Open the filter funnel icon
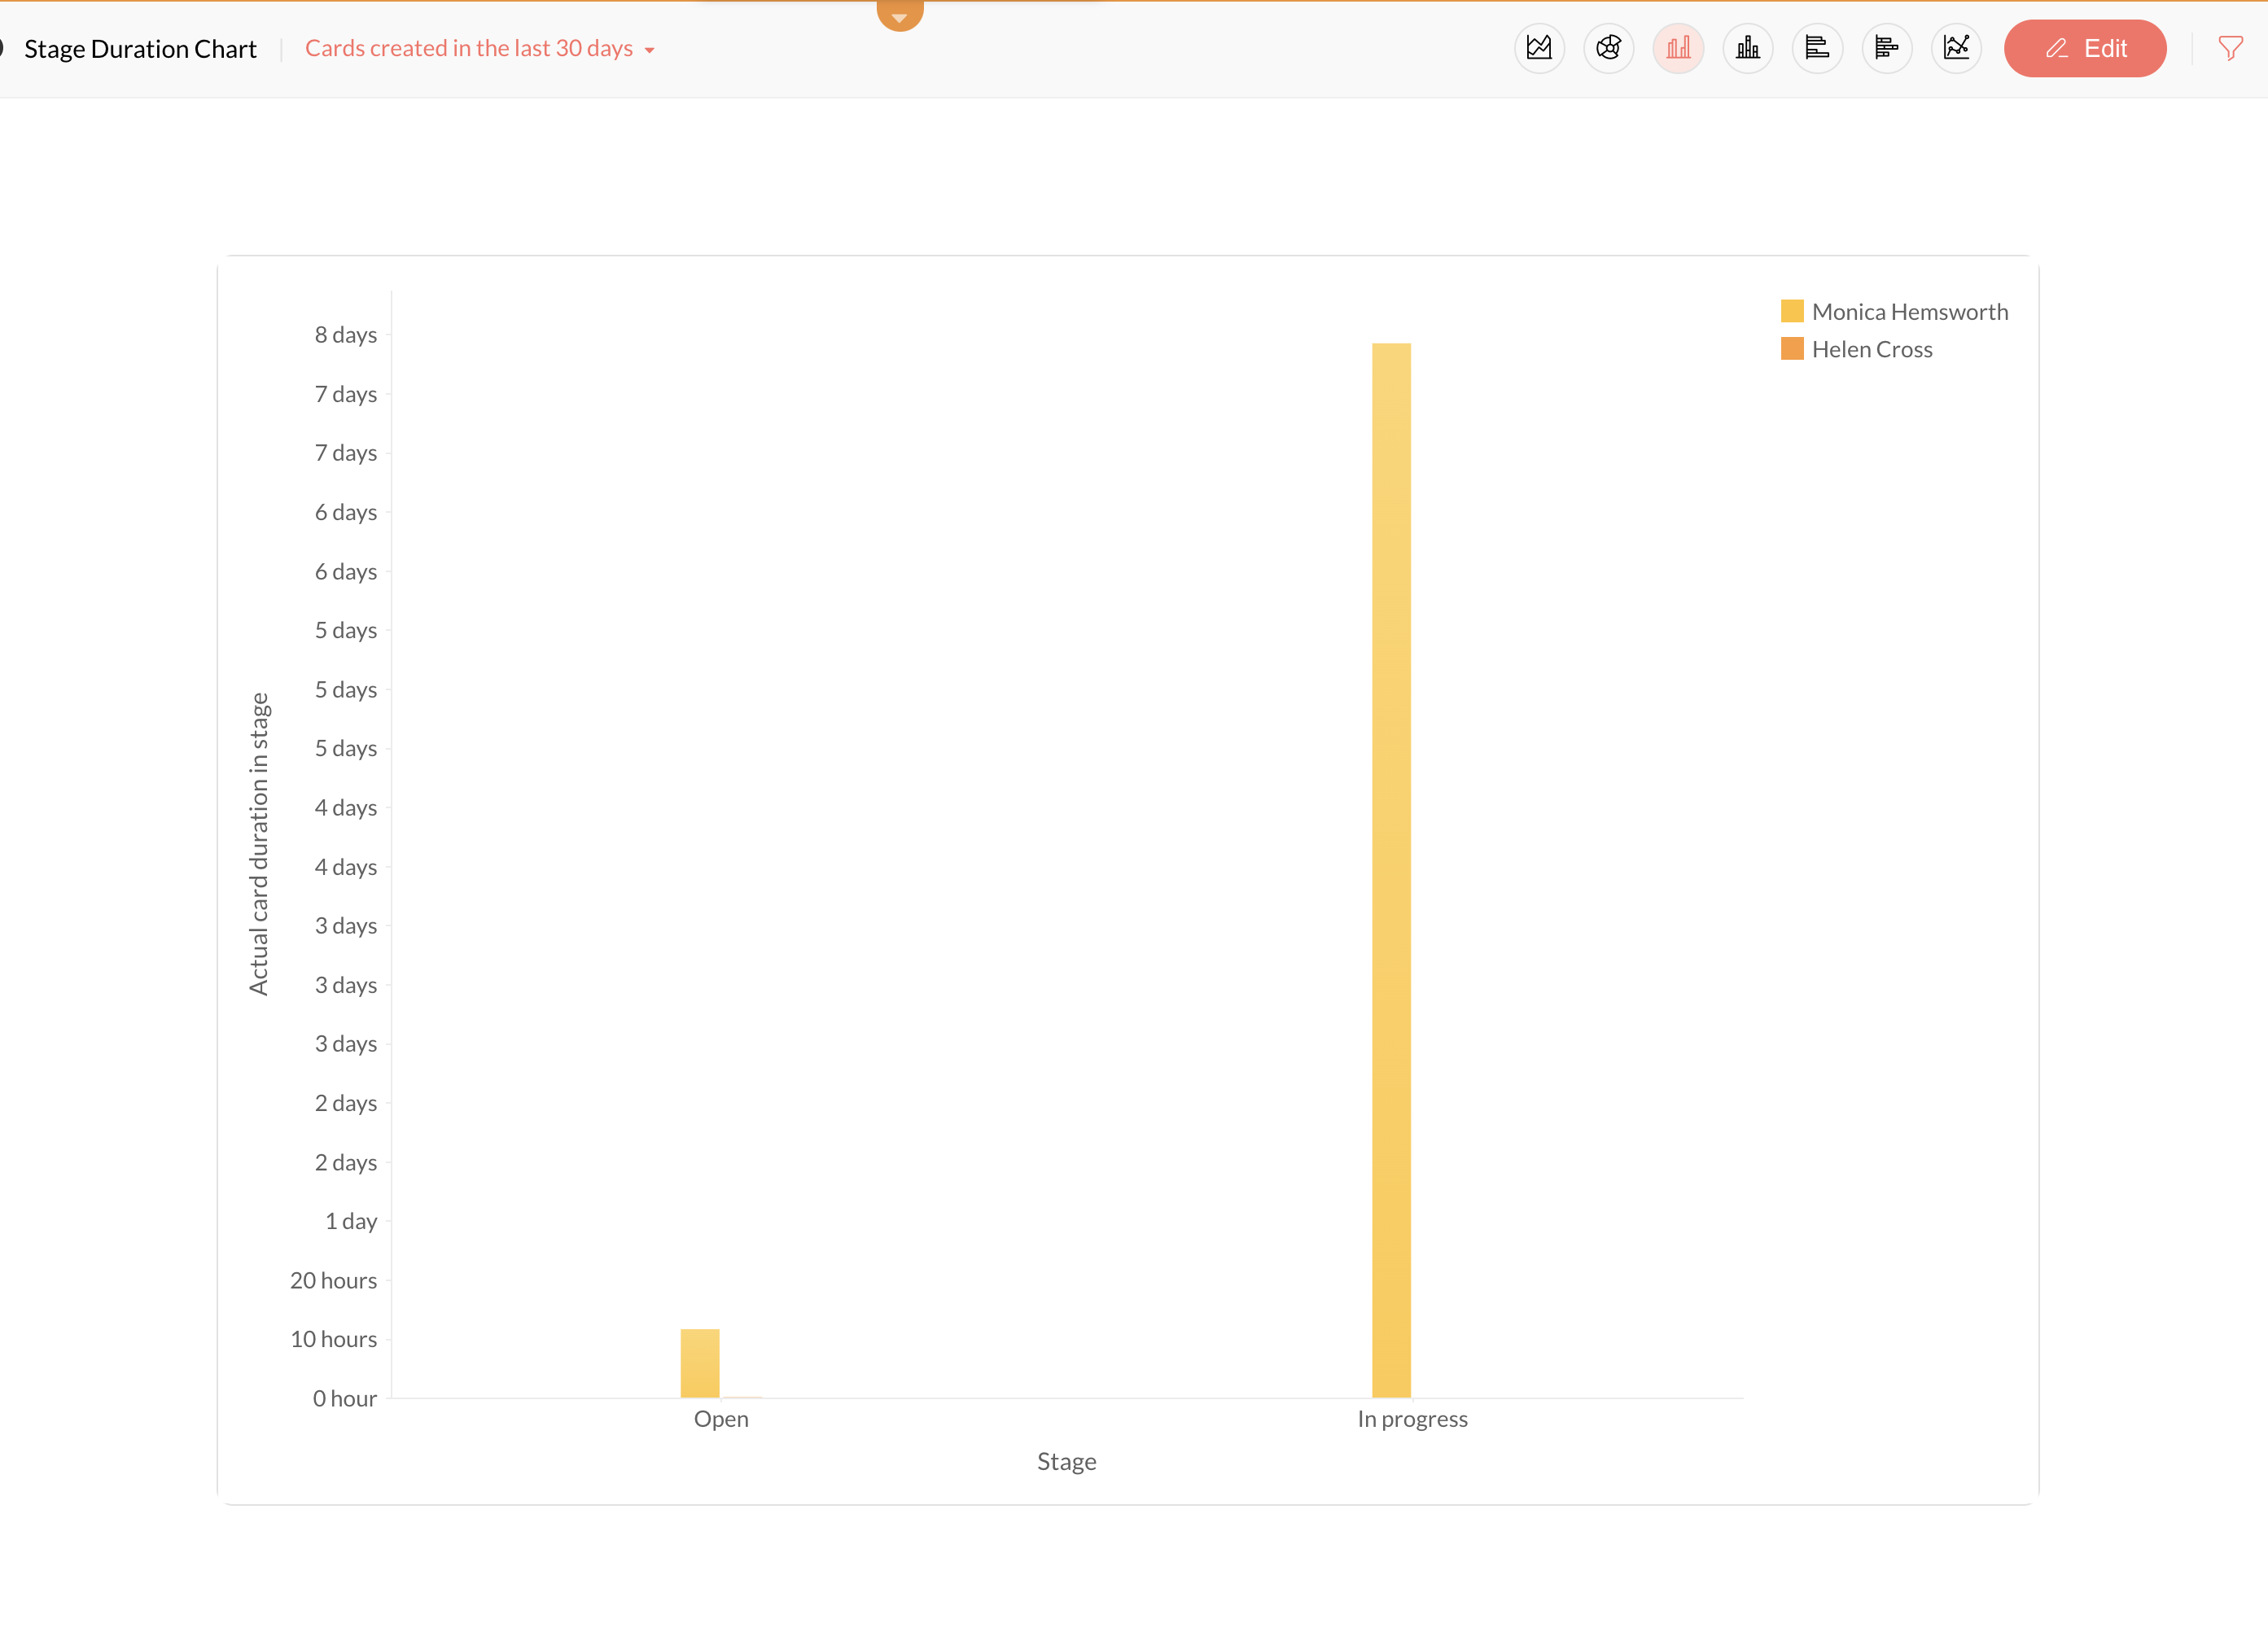This screenshot has width=2268, height=1645. click(x=2230, y=48)
